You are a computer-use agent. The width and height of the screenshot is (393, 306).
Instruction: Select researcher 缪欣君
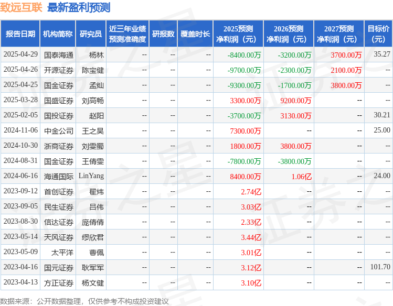click(93, 237)
